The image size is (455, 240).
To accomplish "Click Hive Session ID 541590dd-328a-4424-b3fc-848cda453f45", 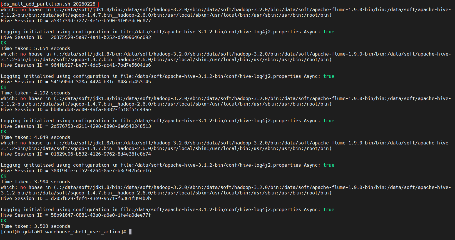I will tap(76, 82).
